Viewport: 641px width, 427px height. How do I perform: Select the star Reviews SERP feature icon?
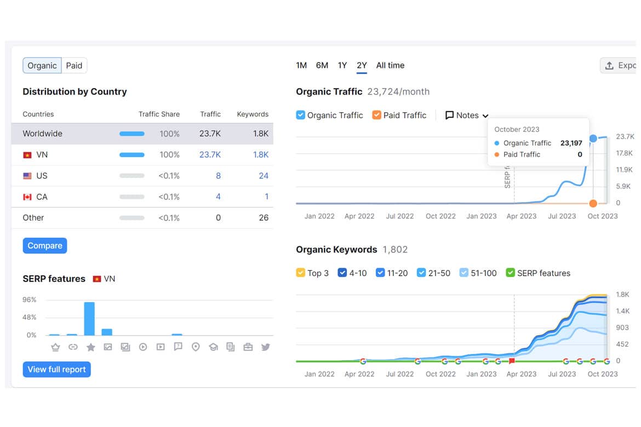click(x=91, y=347)
